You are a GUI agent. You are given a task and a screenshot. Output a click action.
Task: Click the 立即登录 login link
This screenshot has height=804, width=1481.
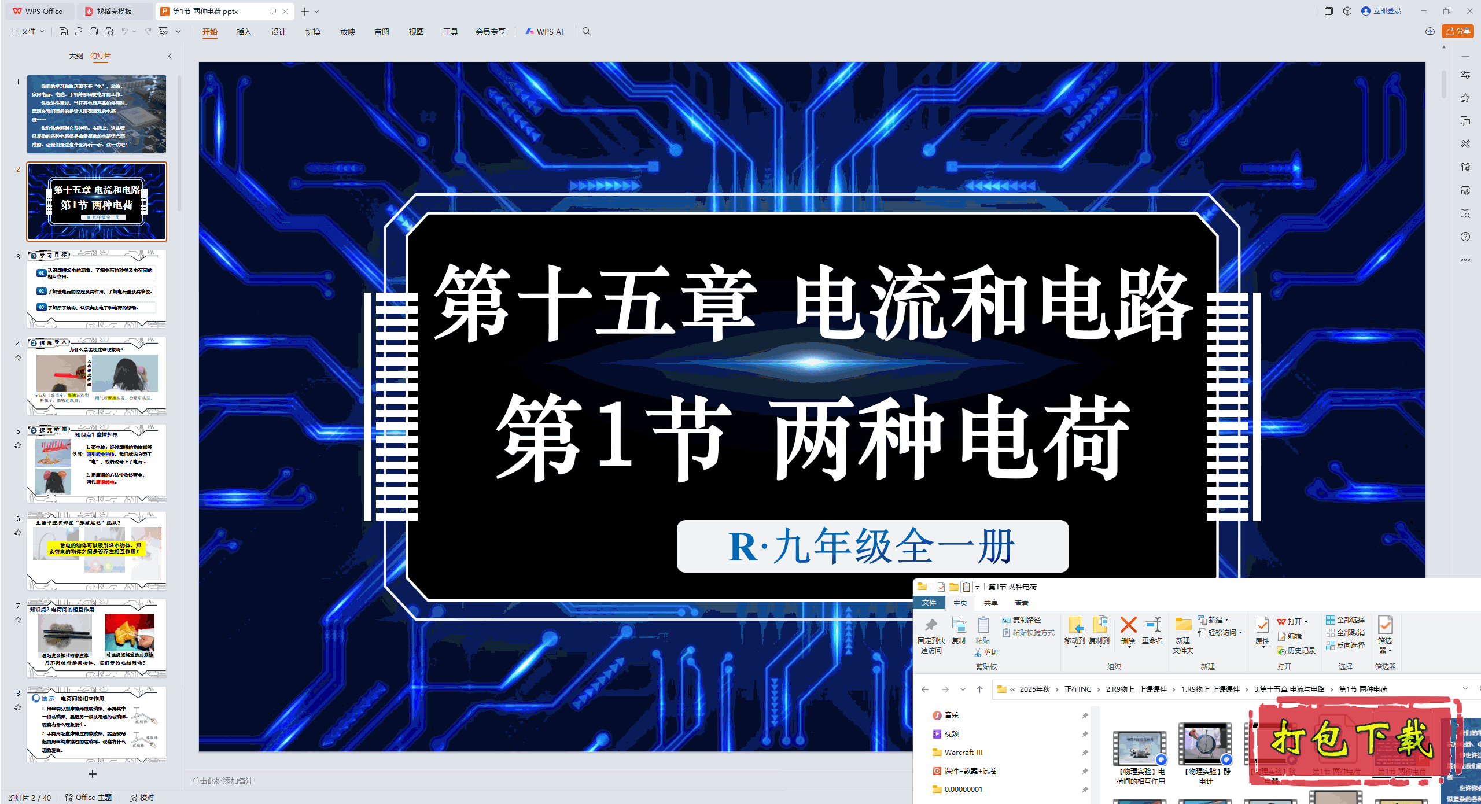[1381, 11]
